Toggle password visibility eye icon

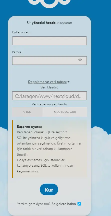click(80, 60)
